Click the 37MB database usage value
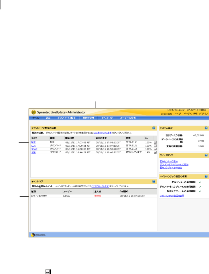209x274 pixels. point(201,141)
